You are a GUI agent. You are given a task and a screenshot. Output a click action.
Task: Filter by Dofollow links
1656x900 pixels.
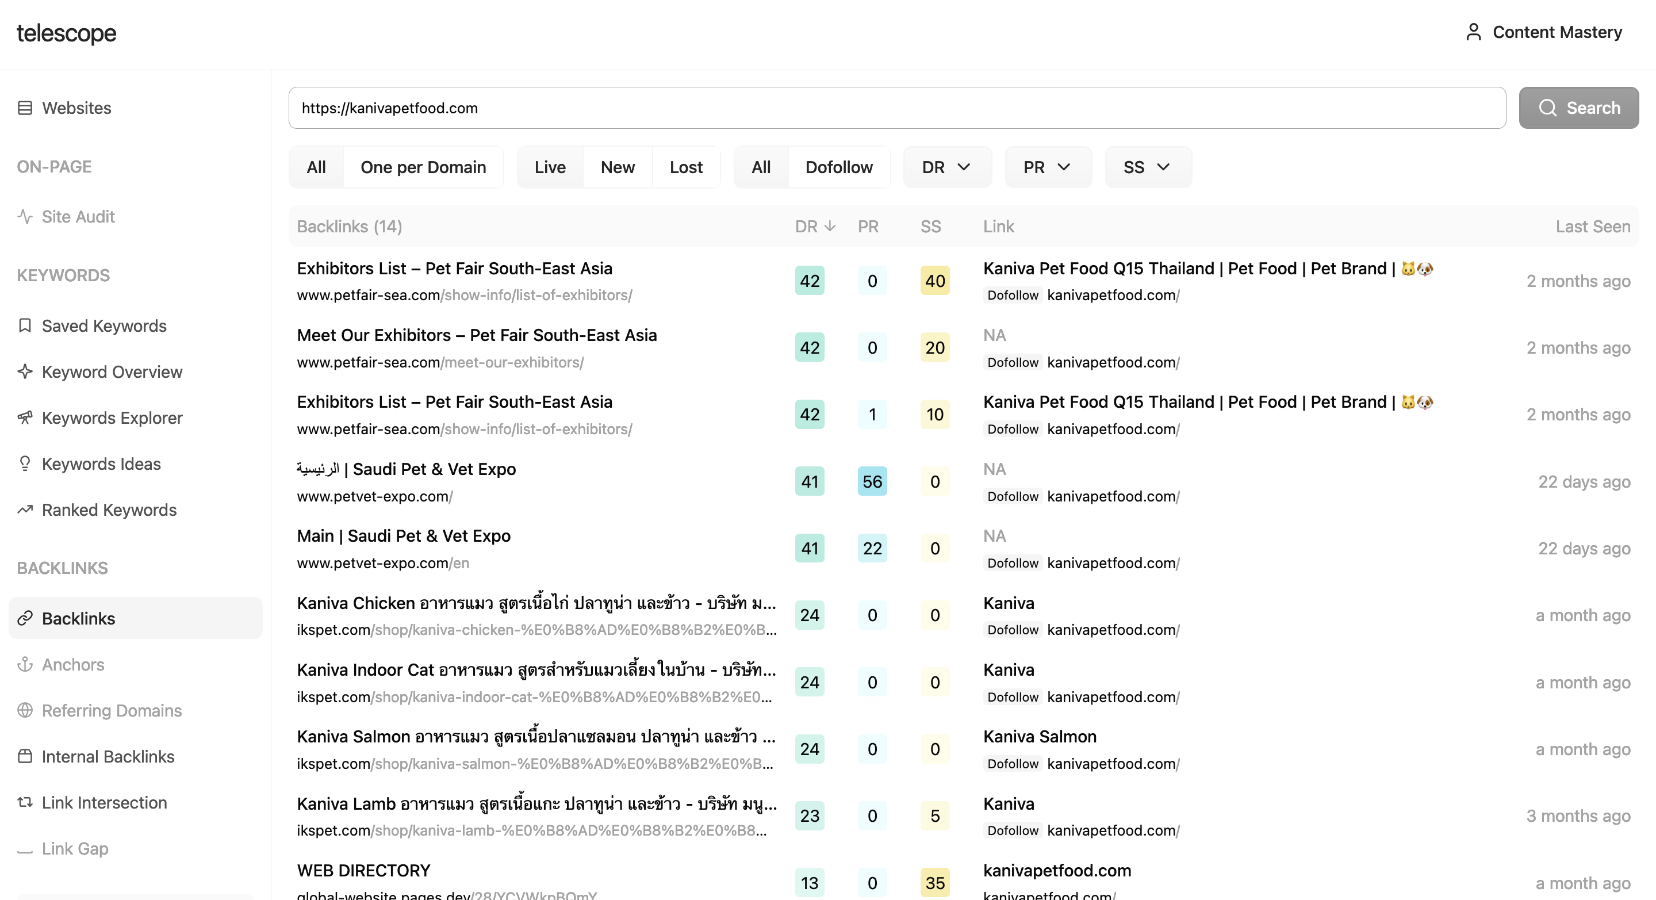[x=839, y=167]
